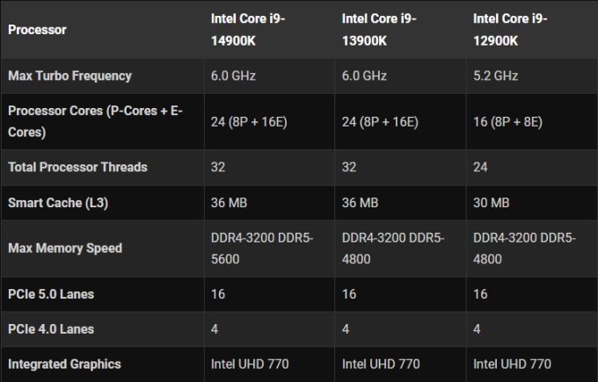Click the PCIe 4.0 Lanes row label
598x382 pixels.
coord(51,328)
